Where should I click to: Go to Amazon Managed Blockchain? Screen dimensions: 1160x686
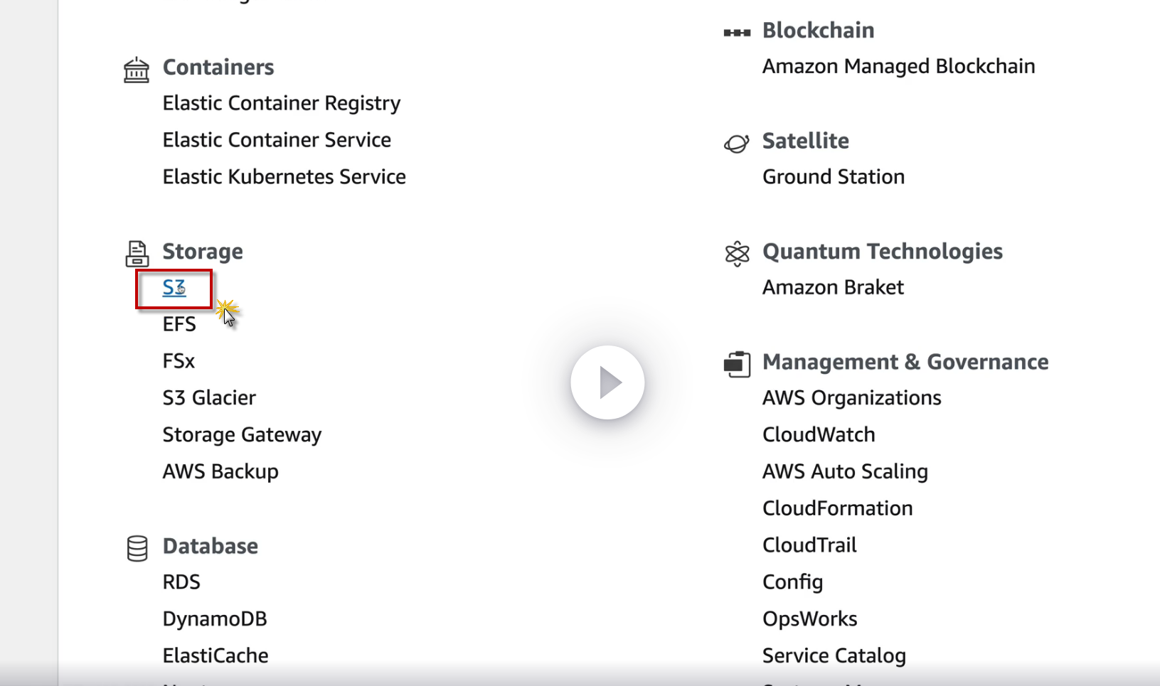tap(898, 67)
